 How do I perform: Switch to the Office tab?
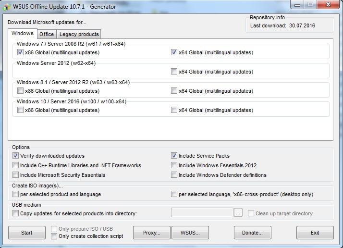coord(47,34)
